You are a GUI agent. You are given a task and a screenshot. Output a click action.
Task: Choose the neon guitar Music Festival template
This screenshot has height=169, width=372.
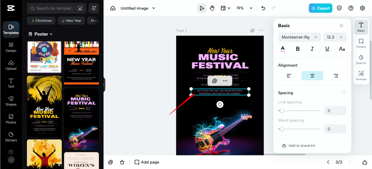[x=81, y=119]
